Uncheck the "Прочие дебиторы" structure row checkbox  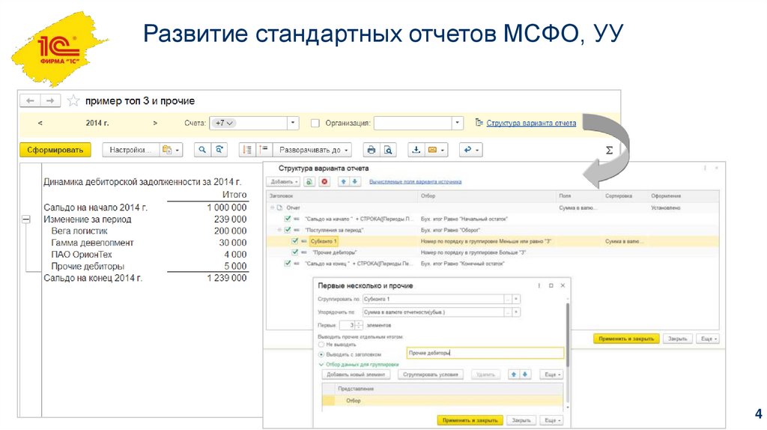click(x=294, y=252)
